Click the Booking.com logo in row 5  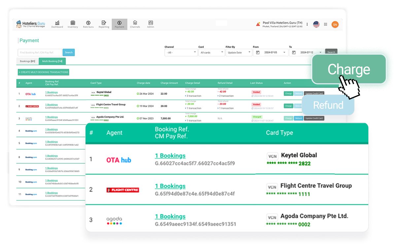[31, 143]
